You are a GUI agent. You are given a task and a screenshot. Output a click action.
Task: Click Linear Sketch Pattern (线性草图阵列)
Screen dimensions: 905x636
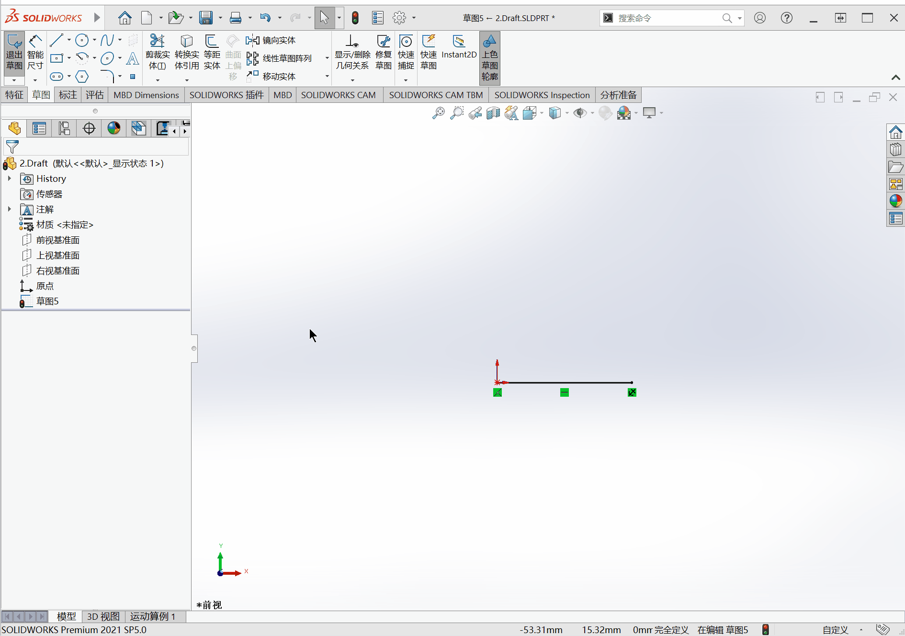[279, 58]
